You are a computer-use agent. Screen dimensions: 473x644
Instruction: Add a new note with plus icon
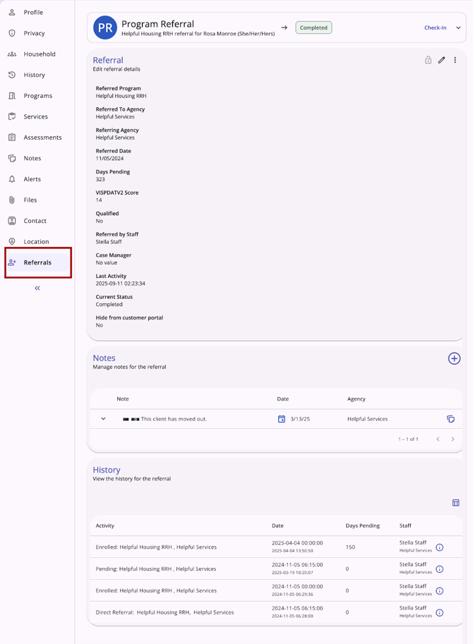click(x=454, y=359)
